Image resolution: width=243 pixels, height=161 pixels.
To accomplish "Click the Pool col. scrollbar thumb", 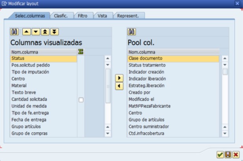I will (x=225, y=72).
